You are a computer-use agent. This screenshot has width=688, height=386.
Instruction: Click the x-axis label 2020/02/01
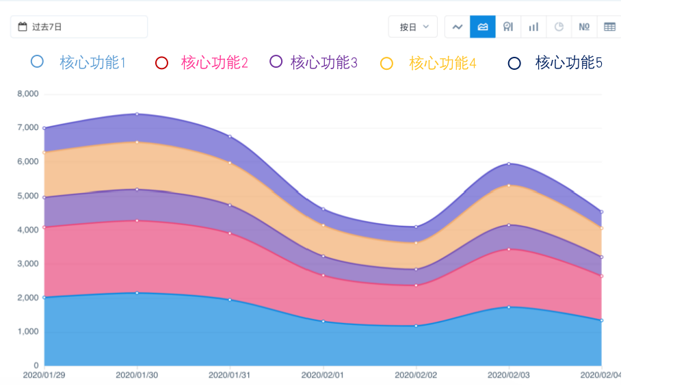tap(323, 376)
